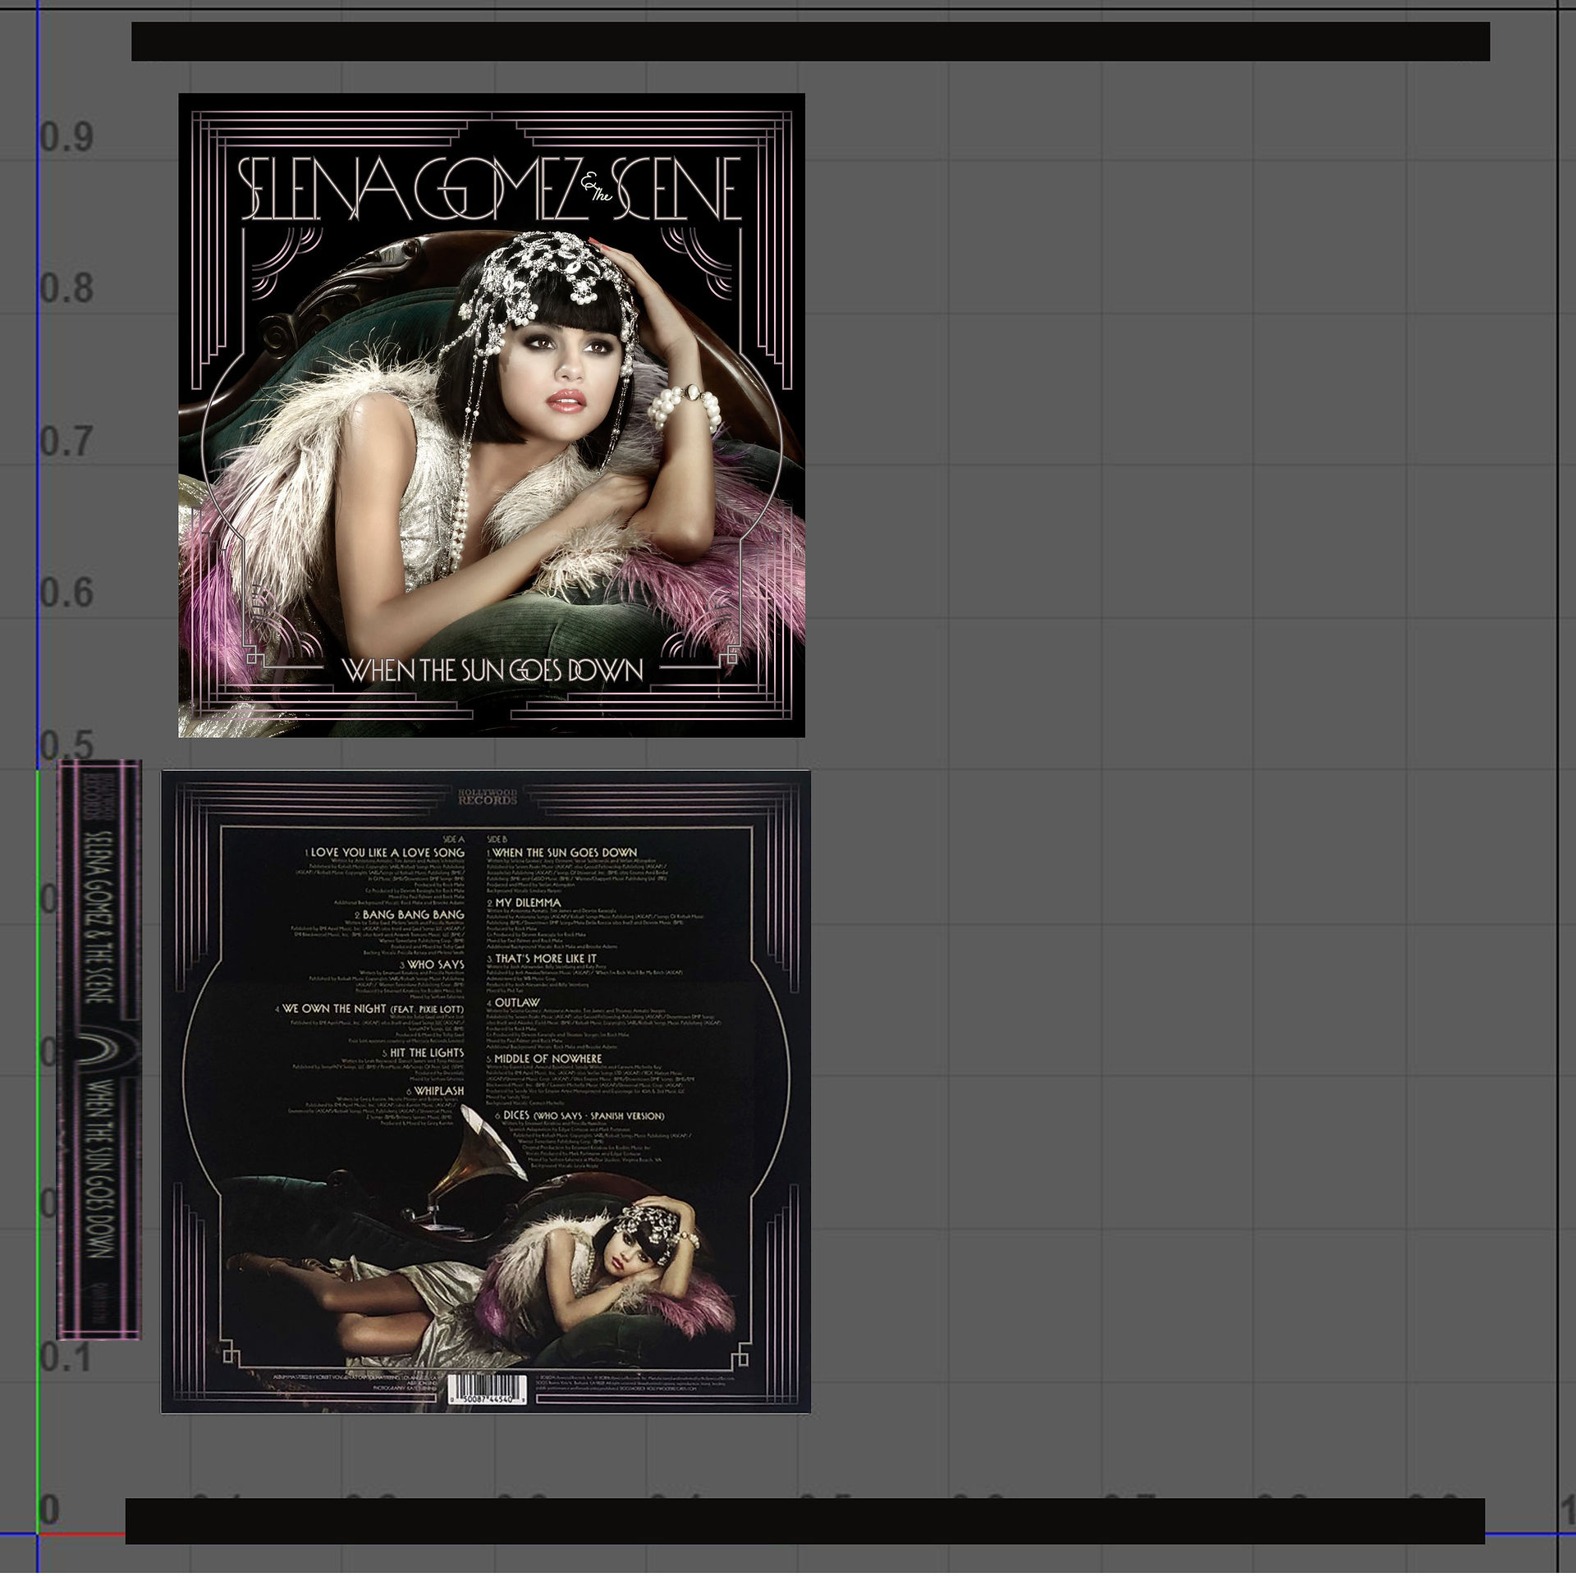Screen dimensions: 1576x1576
Task: Click the "0.9" grid axis label
Action: point(66,137)
